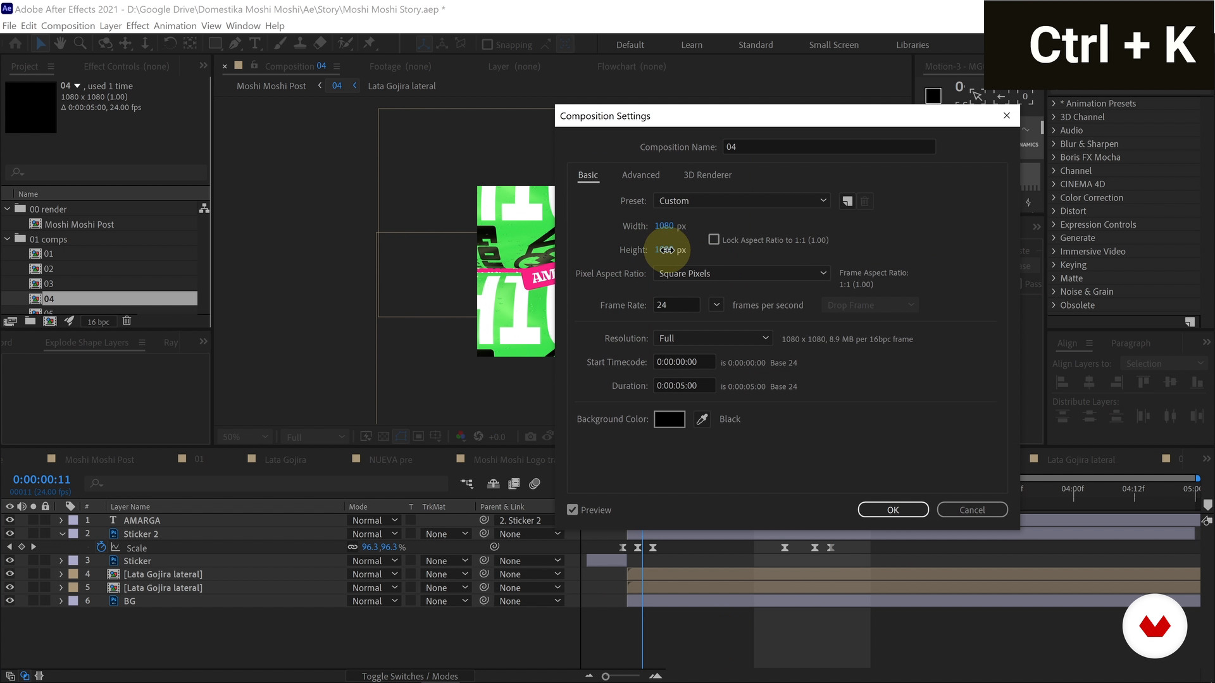Select the Eraser tool
This screenshot has width=1215, height=683.
tap(320, 44)
